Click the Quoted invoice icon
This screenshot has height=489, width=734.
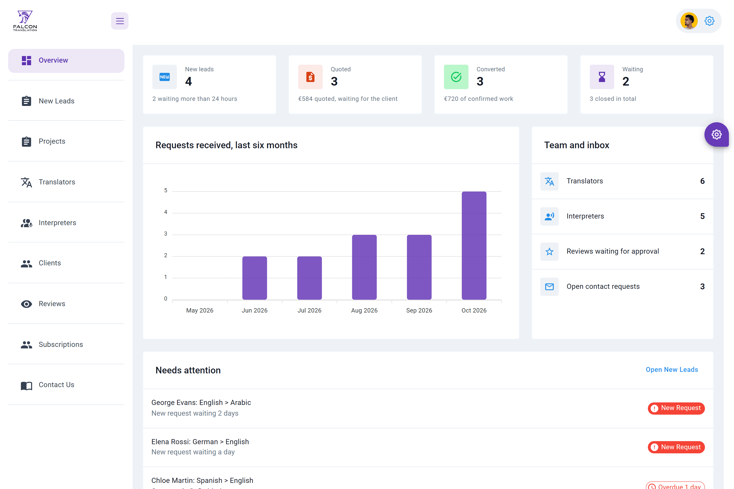pos(310,77)
